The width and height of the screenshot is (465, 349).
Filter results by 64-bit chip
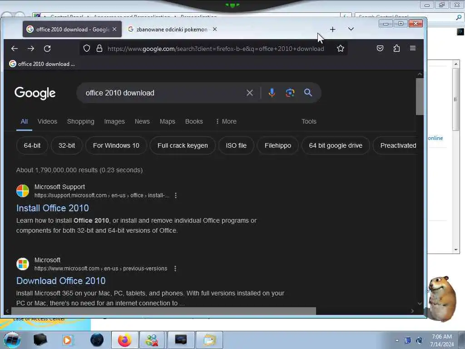pyautogui.click(x=32, y=145)
